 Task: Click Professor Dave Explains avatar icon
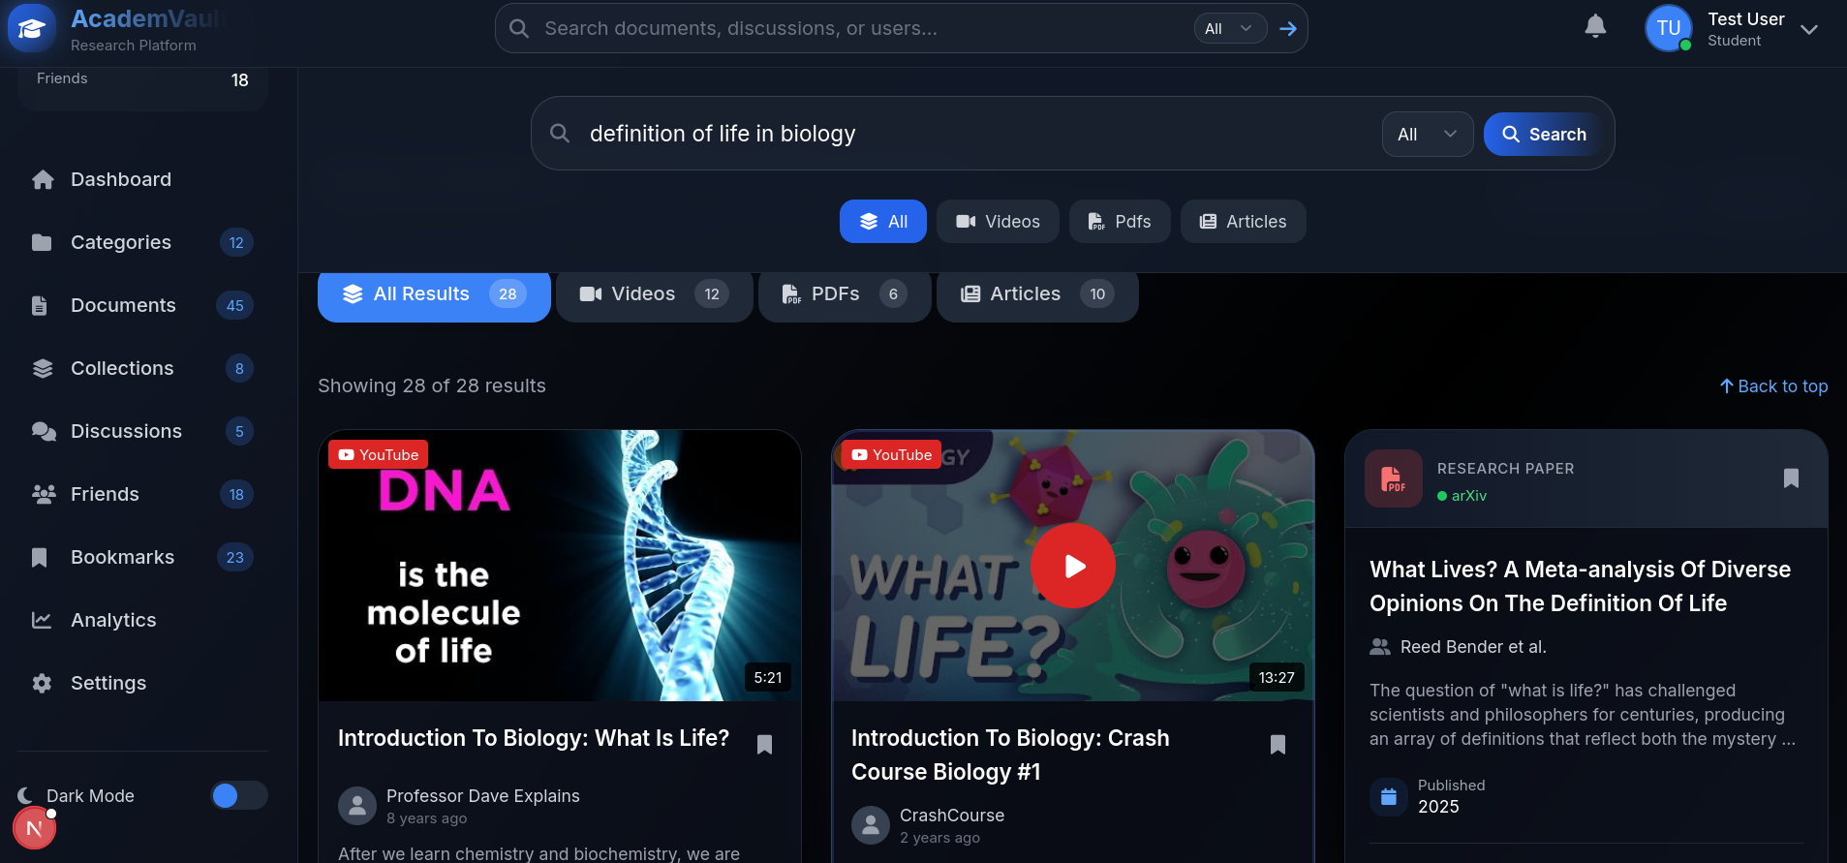click(356, 805)
